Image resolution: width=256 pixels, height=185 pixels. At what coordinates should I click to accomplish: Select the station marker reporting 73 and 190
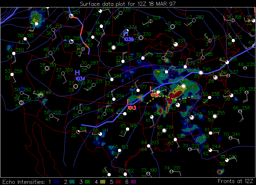tap(148, 174)
